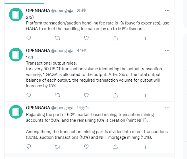Open more options on the 44秒 tweet
The height and width of the screenshot is (159, 187).
pos(167,51)
